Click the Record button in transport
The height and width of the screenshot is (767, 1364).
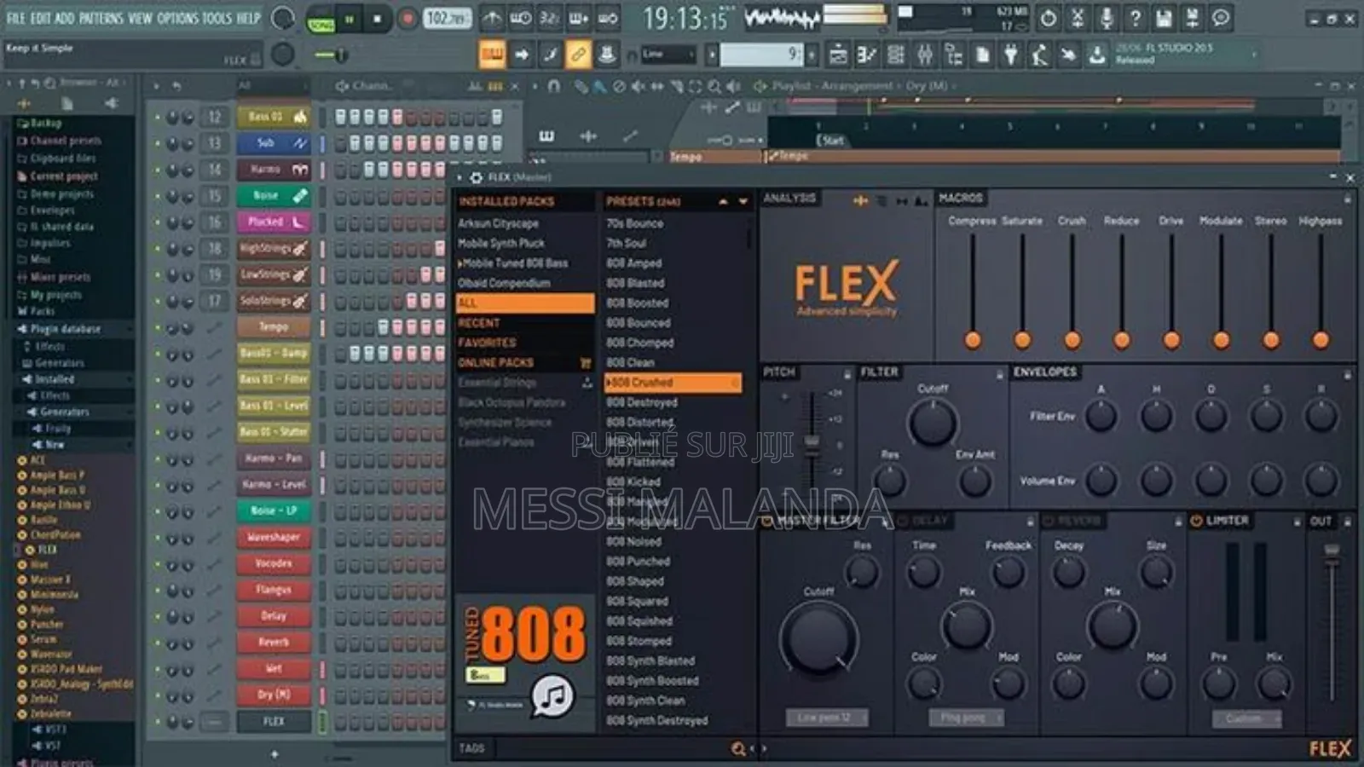[407, 18]
